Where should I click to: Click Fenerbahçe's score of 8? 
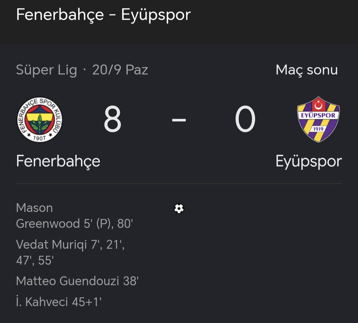[x=113, y=119]
